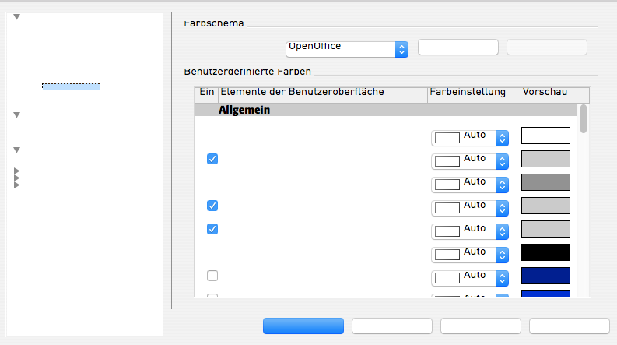Click the blue default button at bottom

pos(303,326)
